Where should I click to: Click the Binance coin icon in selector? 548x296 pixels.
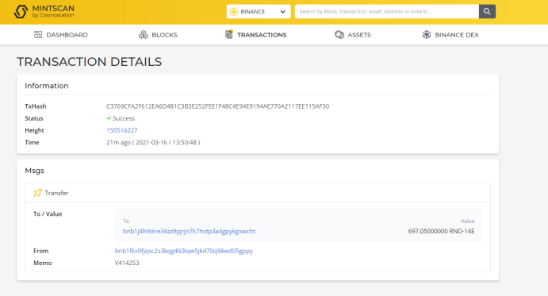pyautogui.click(x=234, y=12)
